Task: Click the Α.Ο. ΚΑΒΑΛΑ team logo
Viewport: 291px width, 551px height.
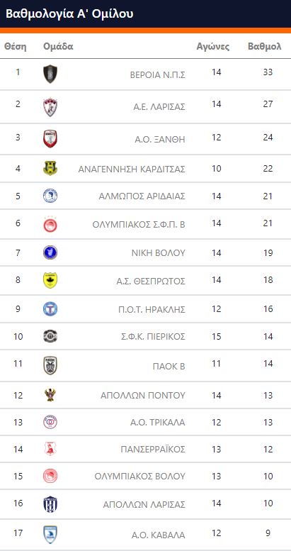Action: pyautogui.click(x=50, y=535)
